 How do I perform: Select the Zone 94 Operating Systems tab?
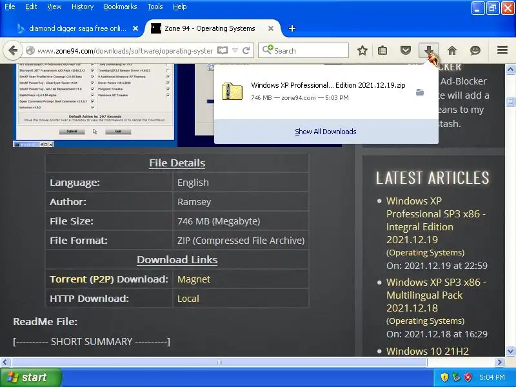pyautogui.click(x=211, y=28)
